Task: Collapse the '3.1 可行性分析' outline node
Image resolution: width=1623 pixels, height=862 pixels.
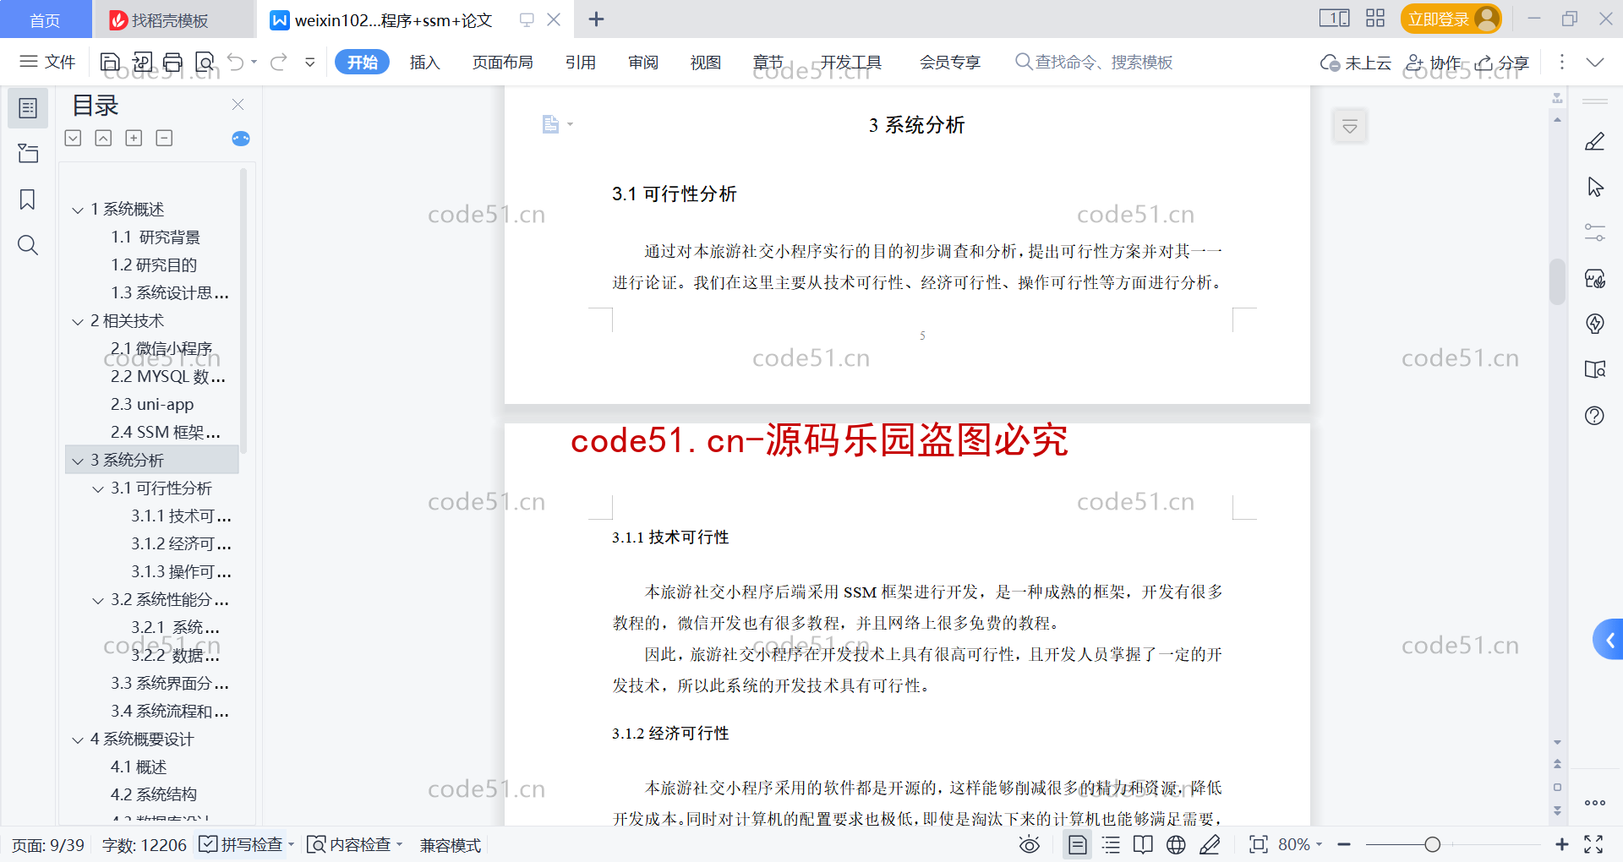Action: 98,488
